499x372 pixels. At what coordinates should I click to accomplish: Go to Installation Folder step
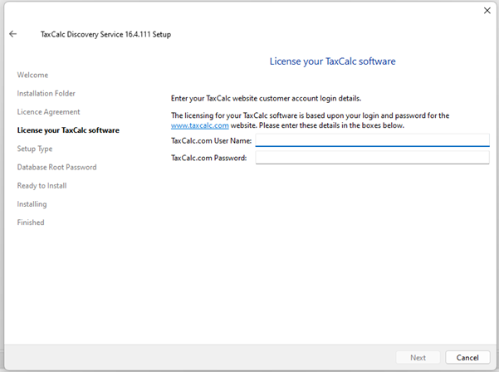click(46, 94)
